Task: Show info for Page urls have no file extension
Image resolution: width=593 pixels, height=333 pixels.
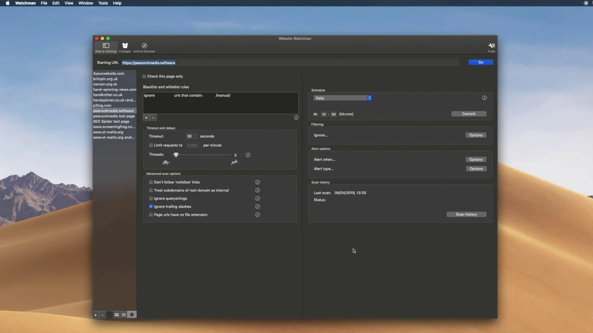Action: click(x=258, y=215)
